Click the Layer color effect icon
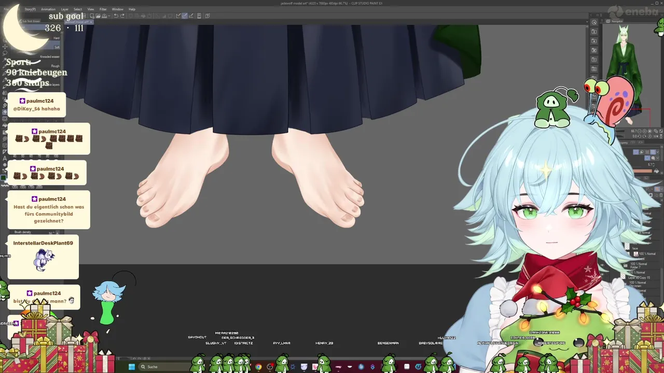The width and height of the screenshot is (664, 373). [x=653, y=152]
